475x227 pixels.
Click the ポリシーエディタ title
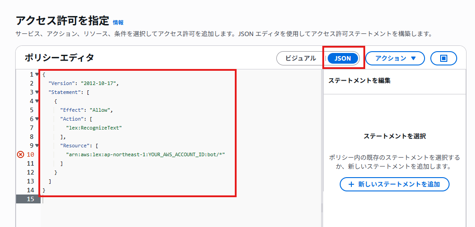tap(59, 58)
